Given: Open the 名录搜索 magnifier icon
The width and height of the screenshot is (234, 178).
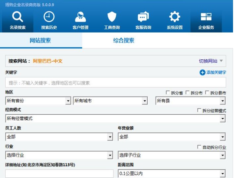Looking at the screenshot, I should pos(18,17).
